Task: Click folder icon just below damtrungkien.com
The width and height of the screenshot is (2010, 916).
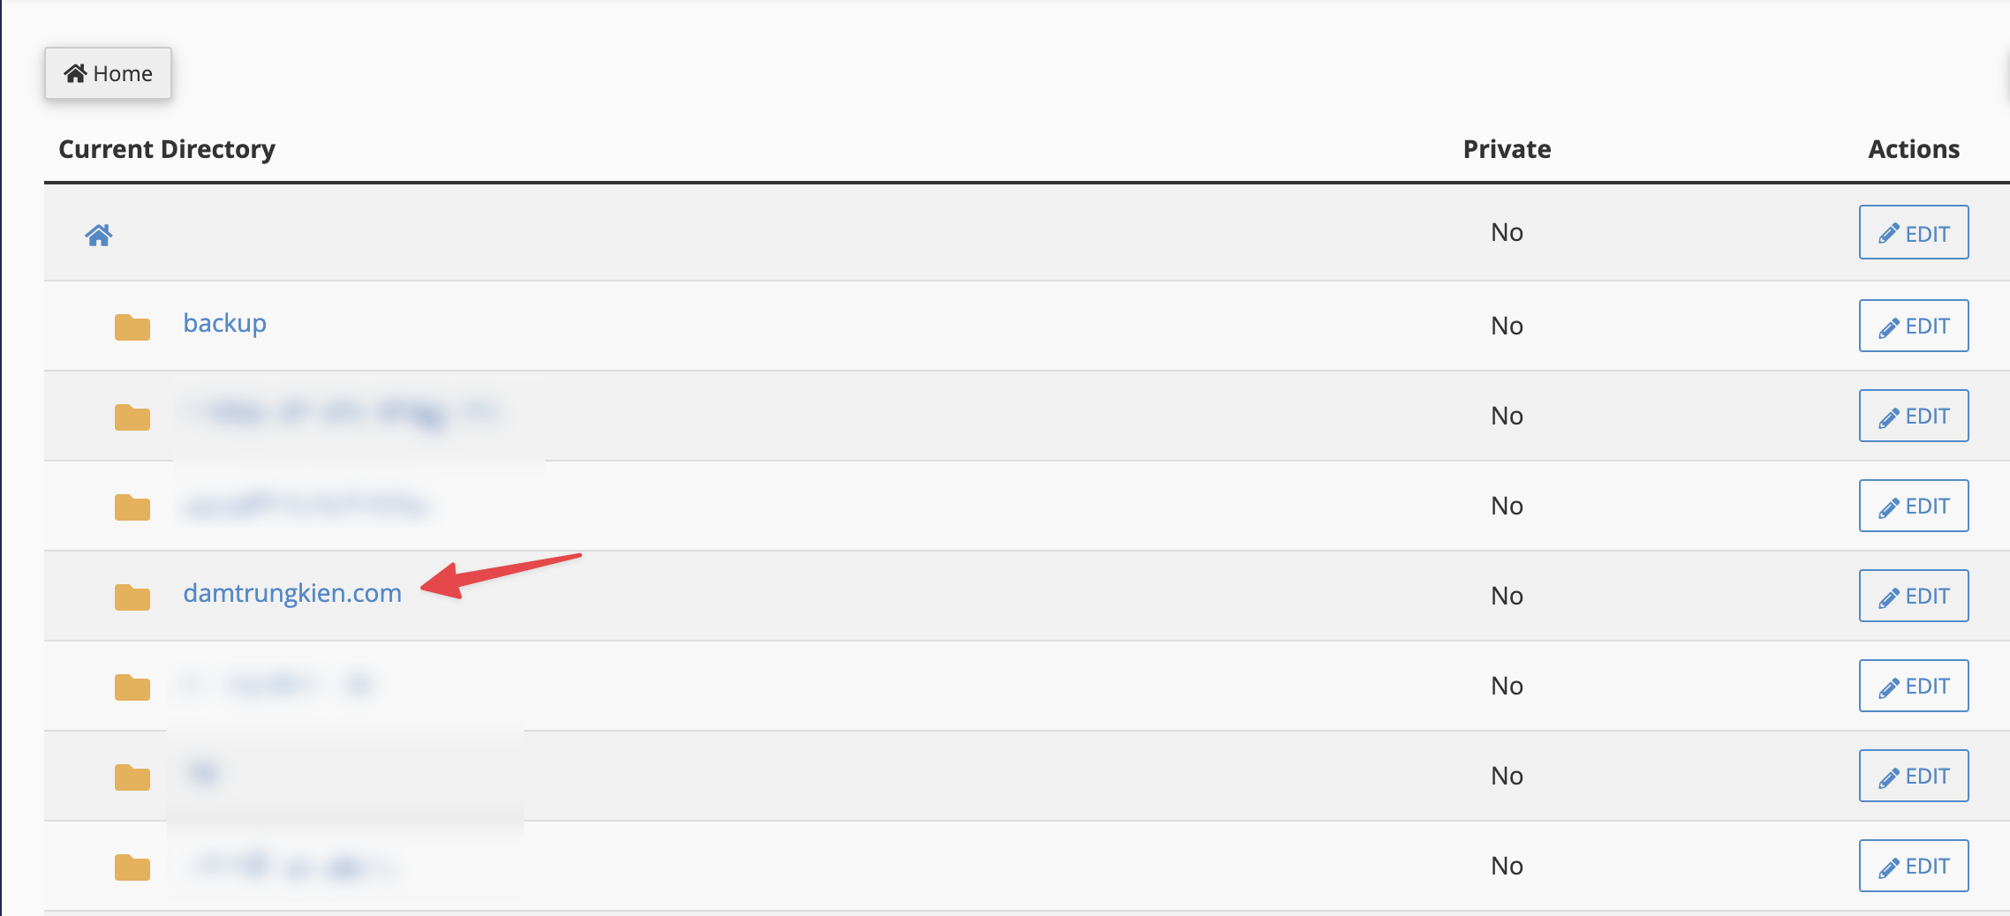Action: (x=132, y=687)
